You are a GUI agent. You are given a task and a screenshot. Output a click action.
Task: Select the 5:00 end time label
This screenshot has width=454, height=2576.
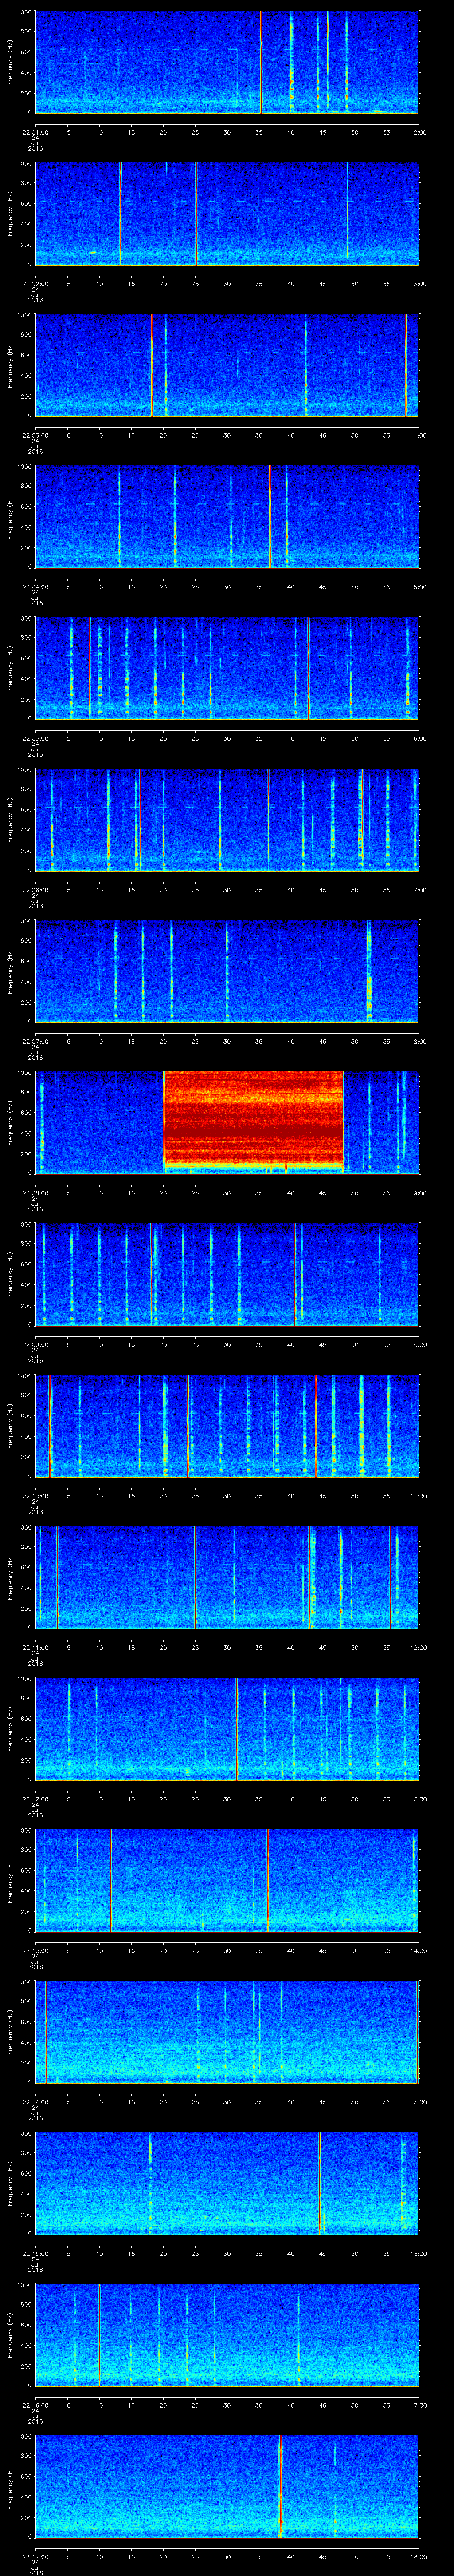point(419,587)
